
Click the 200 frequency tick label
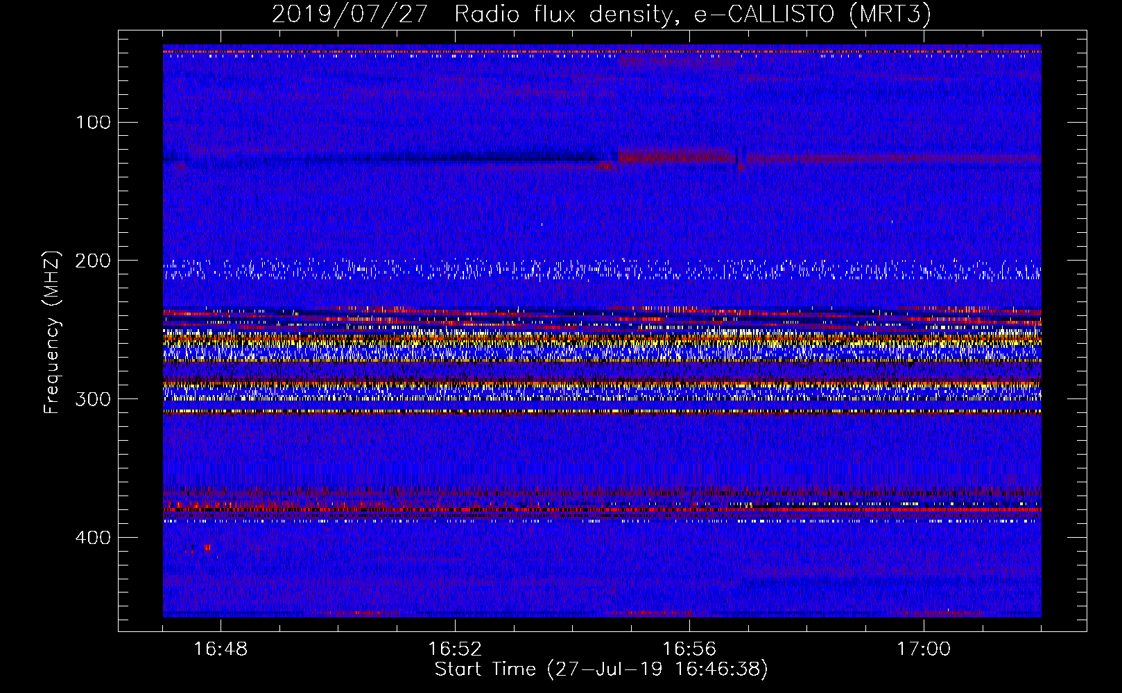coord(94,261)
